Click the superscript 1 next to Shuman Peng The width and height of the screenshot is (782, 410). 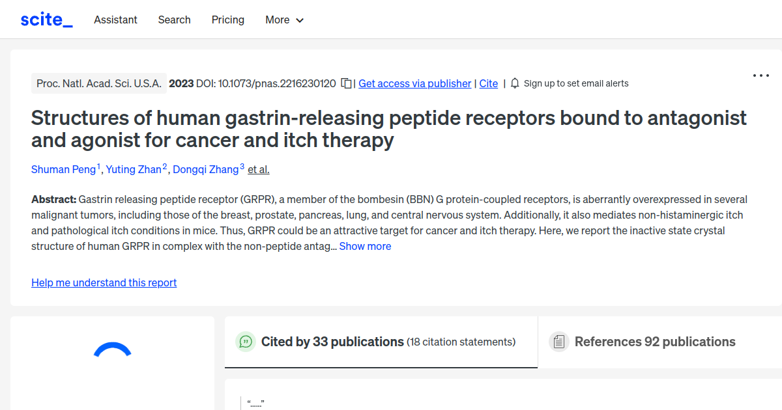pos(98,165)
